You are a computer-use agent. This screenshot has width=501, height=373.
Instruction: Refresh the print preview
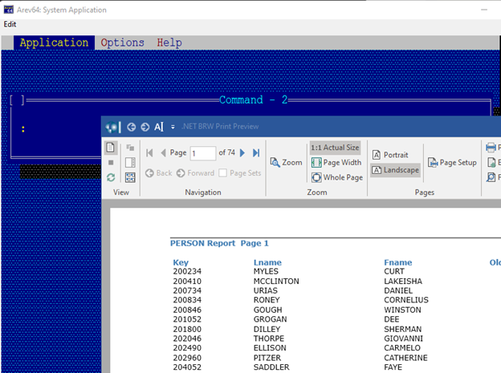(111, 177)
